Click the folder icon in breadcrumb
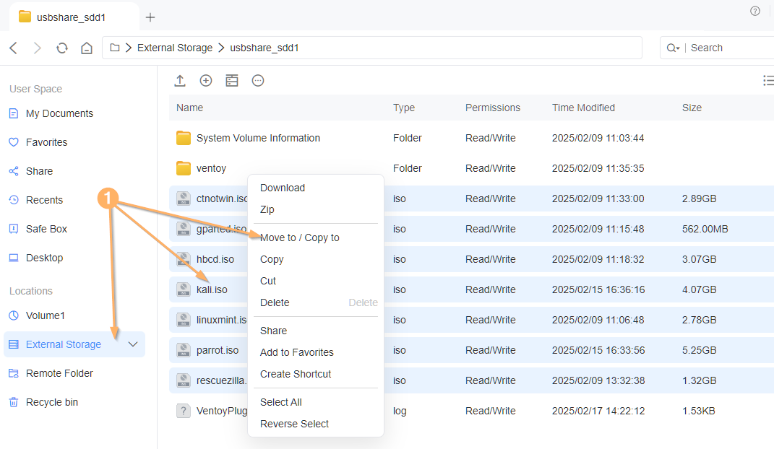This screenshot has width=774, height=449. [x=114, y=48]
